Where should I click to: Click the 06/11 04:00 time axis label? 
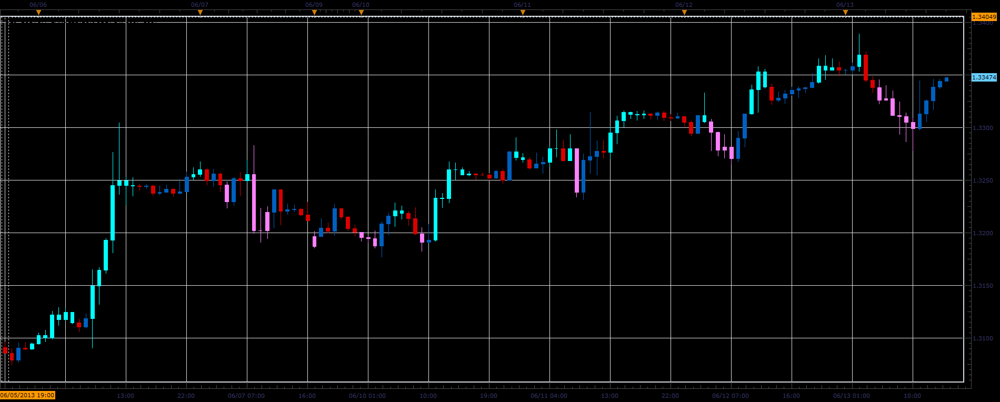tap(549, 396)
